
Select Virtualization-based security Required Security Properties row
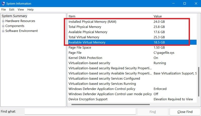(x=132, y=68)
